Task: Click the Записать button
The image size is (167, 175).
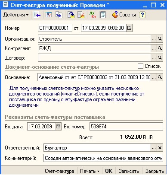Action: pyautogui.click(x=129, y=171)
